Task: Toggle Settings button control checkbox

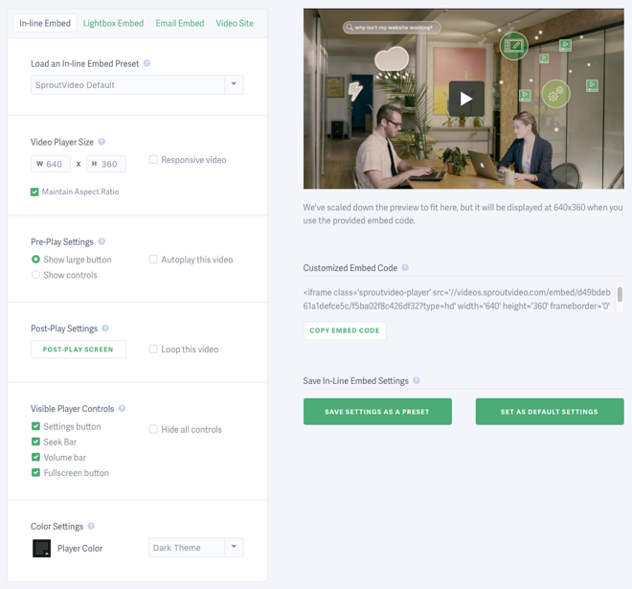Action: click(35, 426)
